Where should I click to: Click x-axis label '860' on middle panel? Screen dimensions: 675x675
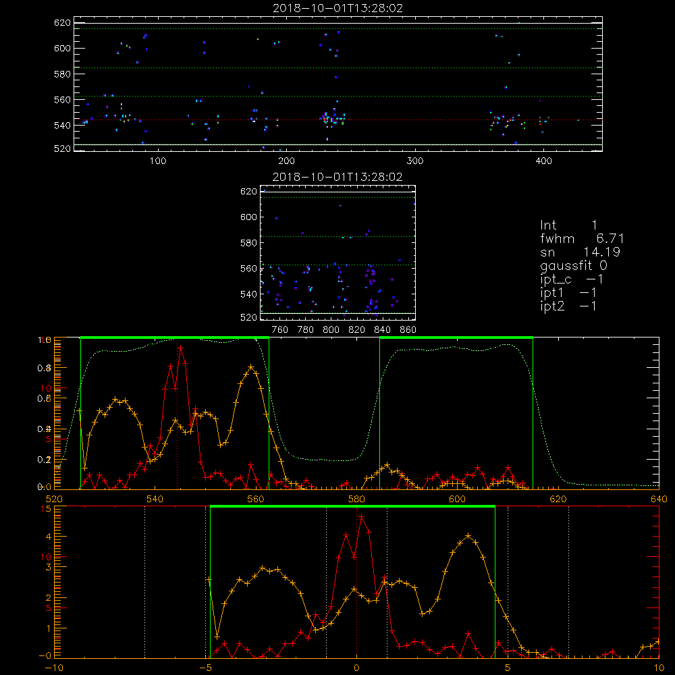pos(408,330)
